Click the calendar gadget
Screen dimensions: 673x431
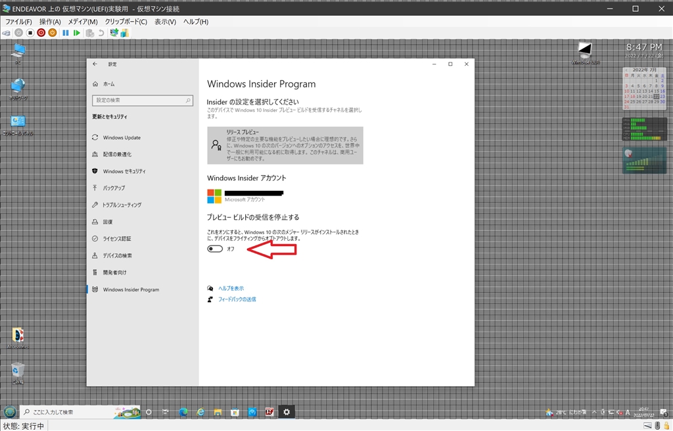644,88
